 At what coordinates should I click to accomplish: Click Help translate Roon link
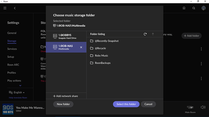tap(18, 98)
